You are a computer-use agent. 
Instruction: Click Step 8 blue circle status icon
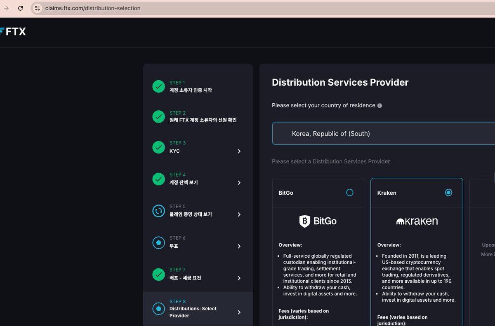[158, 308]
